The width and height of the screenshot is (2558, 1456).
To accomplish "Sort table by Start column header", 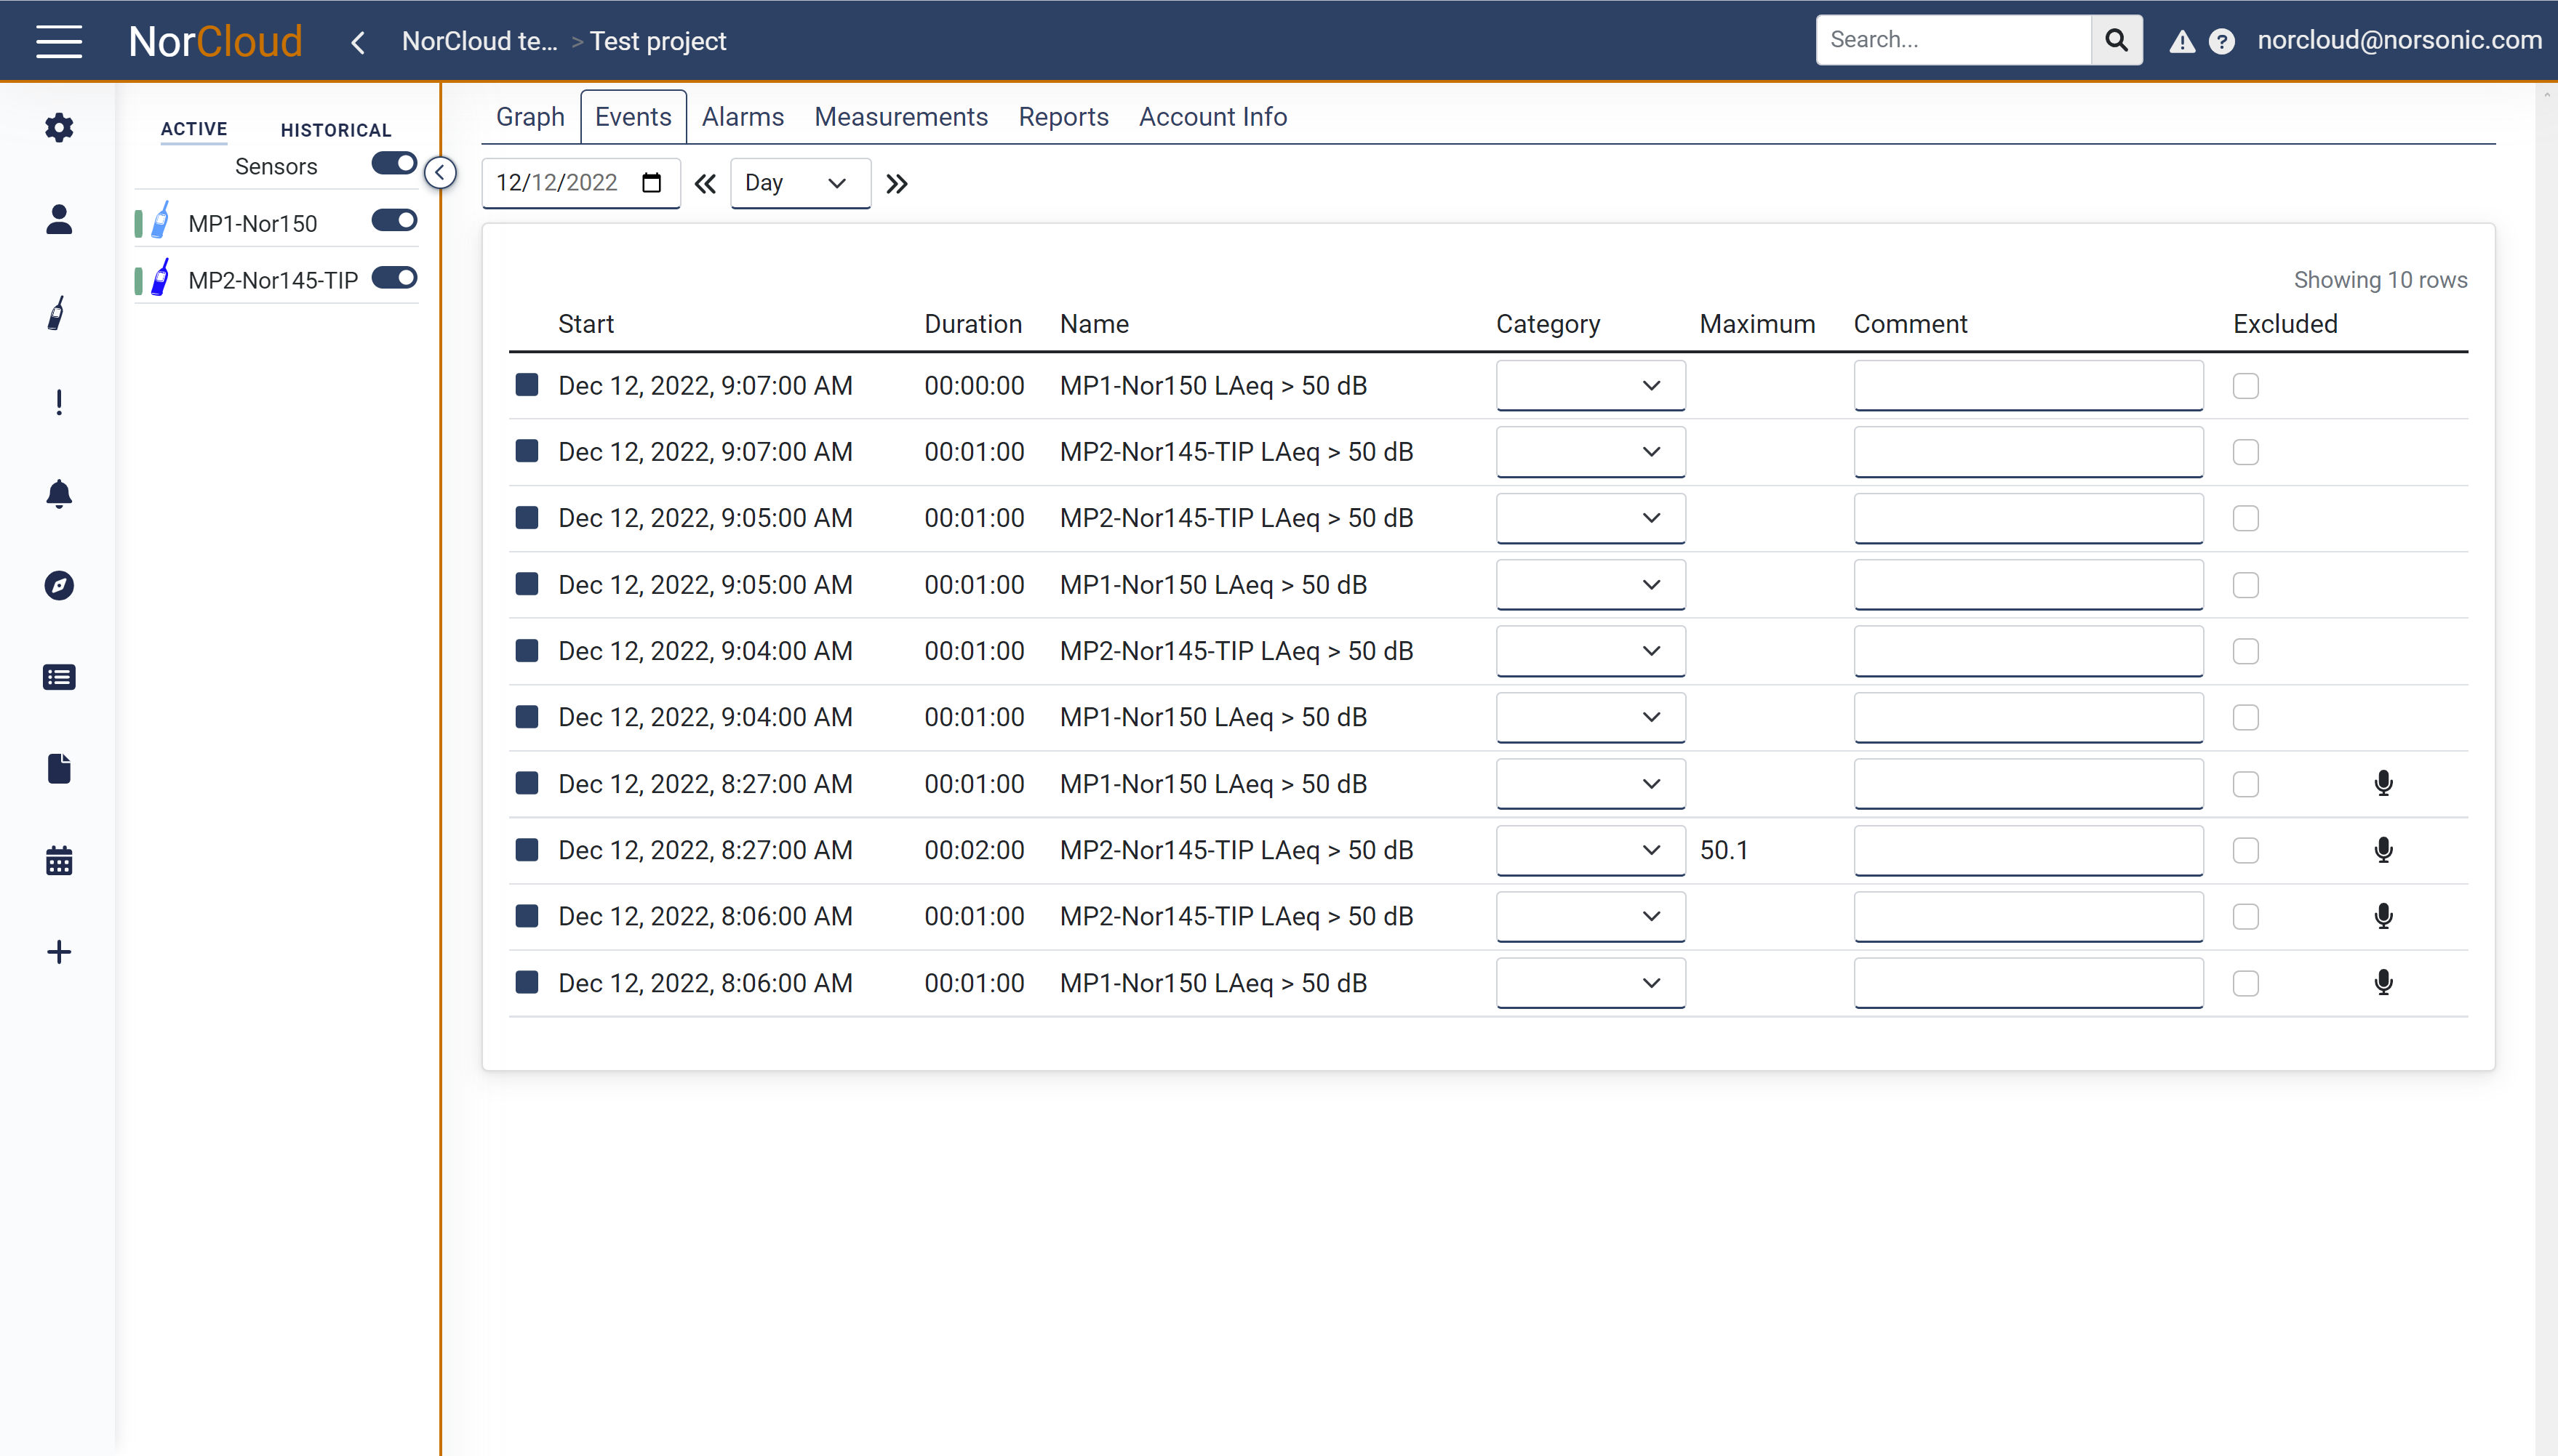I will pyautogui.click(x=585, y=324).
